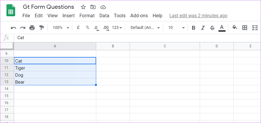Toggle Bold formatting

pyautogui.click(x=194, y=28)
